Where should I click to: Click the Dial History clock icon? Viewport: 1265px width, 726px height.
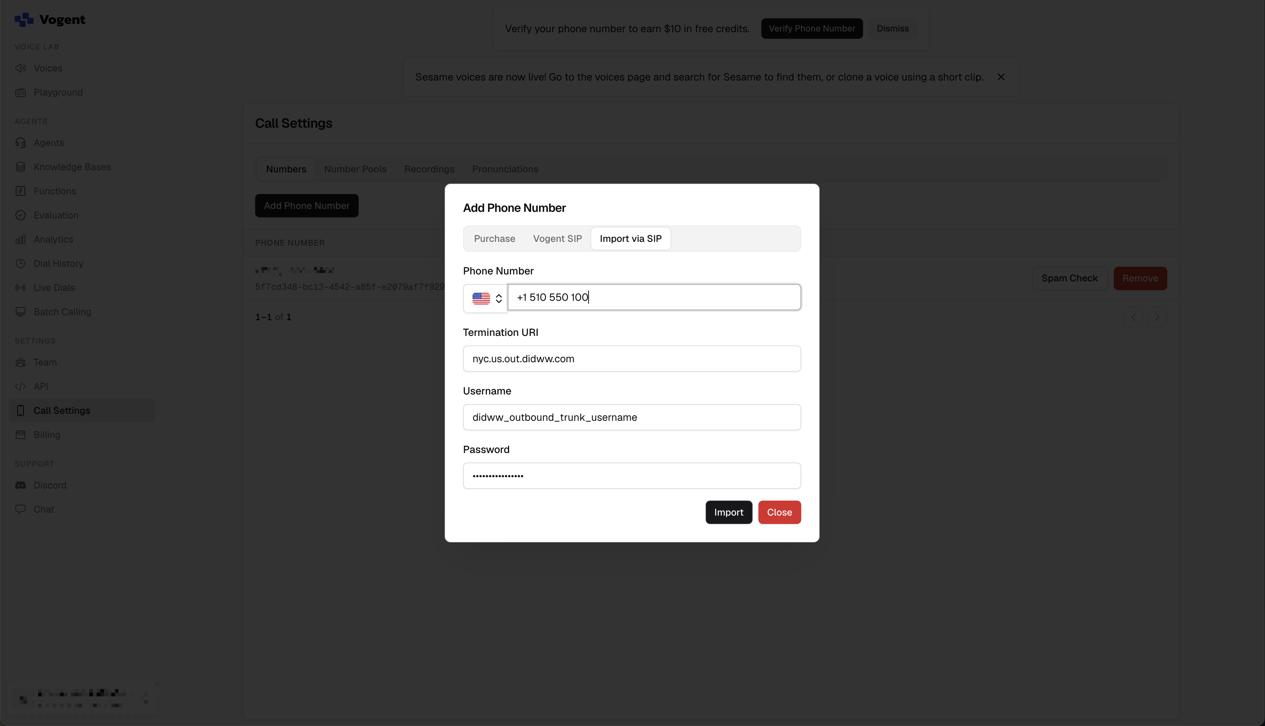(x=20, y=264)
